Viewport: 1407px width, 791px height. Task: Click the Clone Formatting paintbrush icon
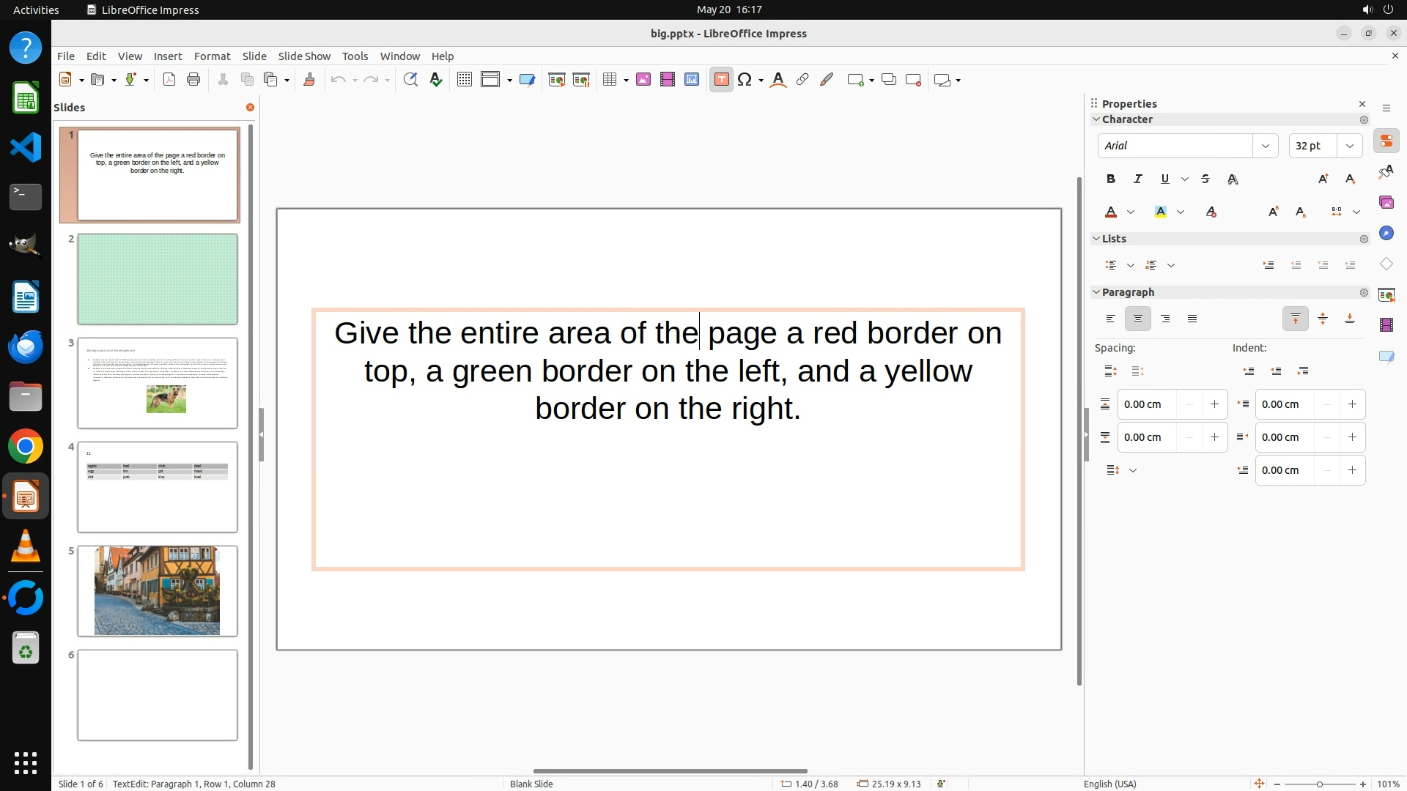309,80
